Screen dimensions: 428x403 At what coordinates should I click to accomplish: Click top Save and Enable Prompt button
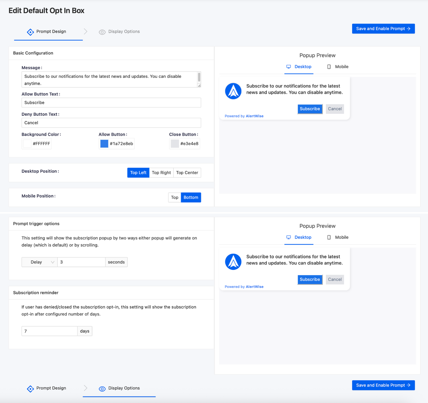point(383,29)
